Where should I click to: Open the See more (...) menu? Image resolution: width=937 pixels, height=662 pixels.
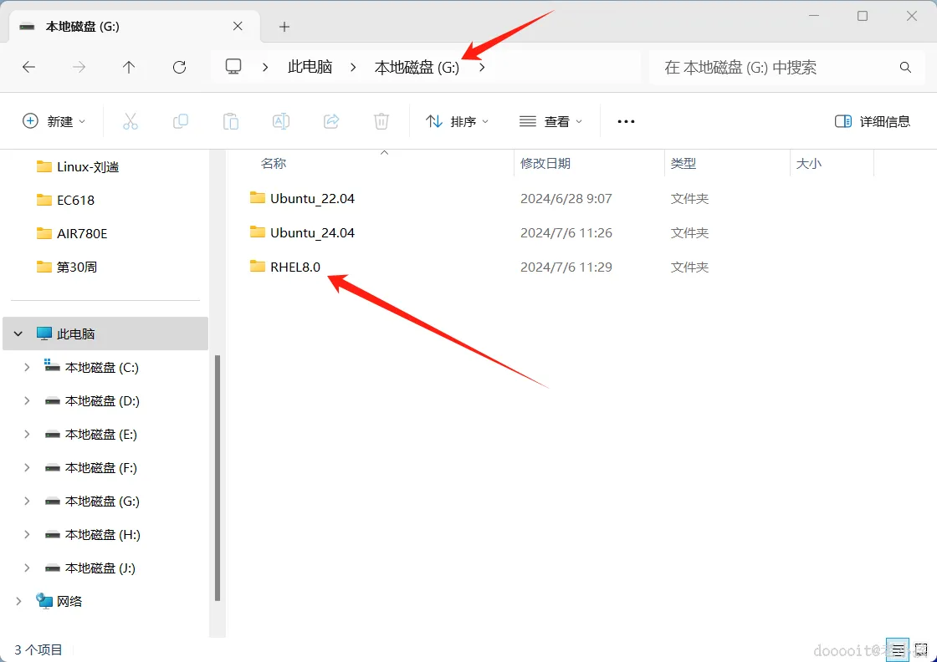pyautogui.click(x=625, y=121)
